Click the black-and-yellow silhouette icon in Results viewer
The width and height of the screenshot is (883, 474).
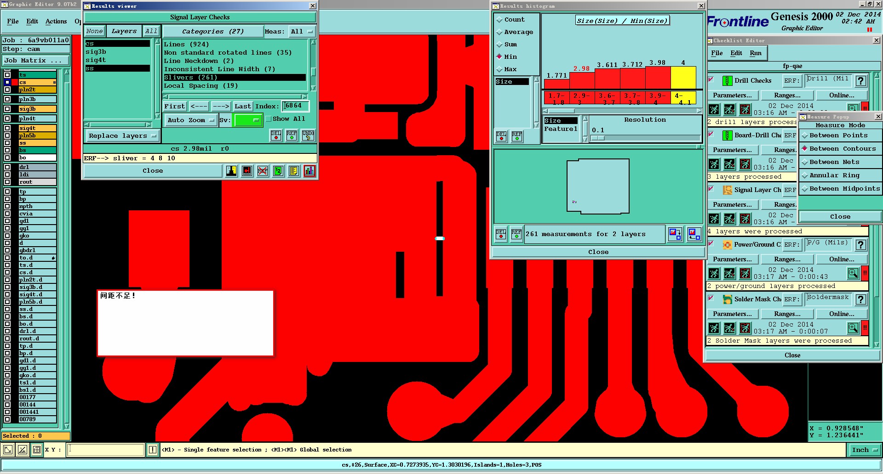tap(231, 171)
